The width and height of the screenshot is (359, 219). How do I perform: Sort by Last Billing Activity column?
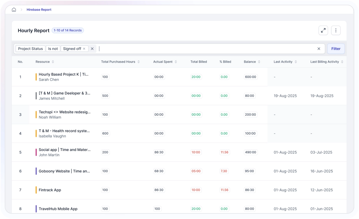[342, 62]
